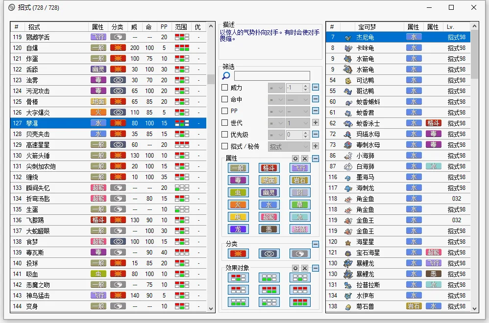
Task: Select target icon with all red and green
Action: point(300,302)
